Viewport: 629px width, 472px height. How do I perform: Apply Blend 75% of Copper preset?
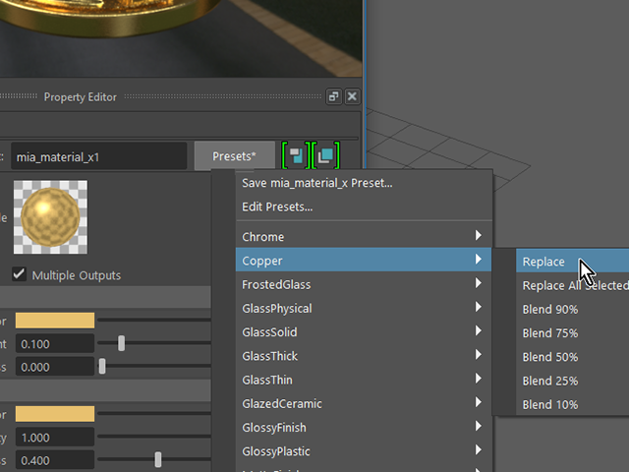572,332
